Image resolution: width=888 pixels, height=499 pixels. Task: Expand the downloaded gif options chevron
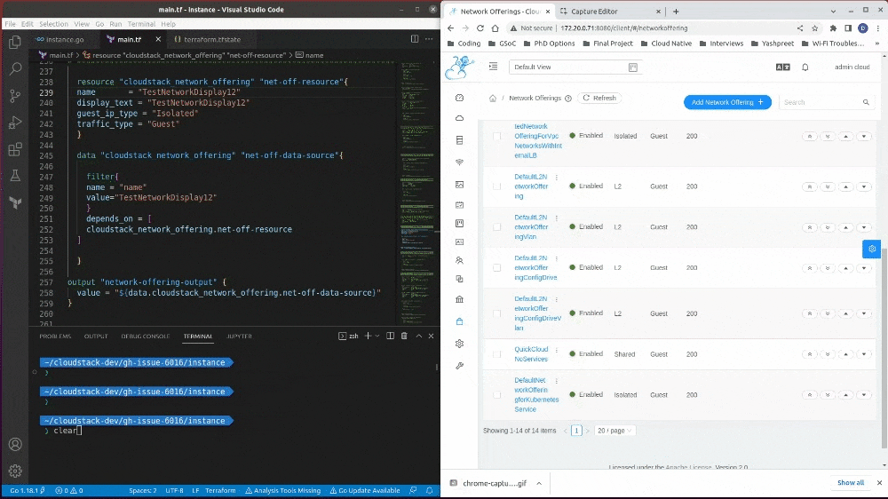pos(539,483)
